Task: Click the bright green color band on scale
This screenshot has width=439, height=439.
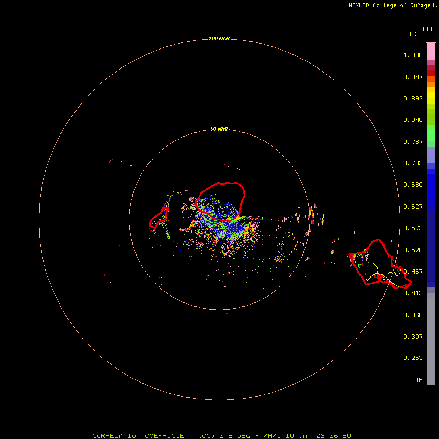Action: coord(431,133)
